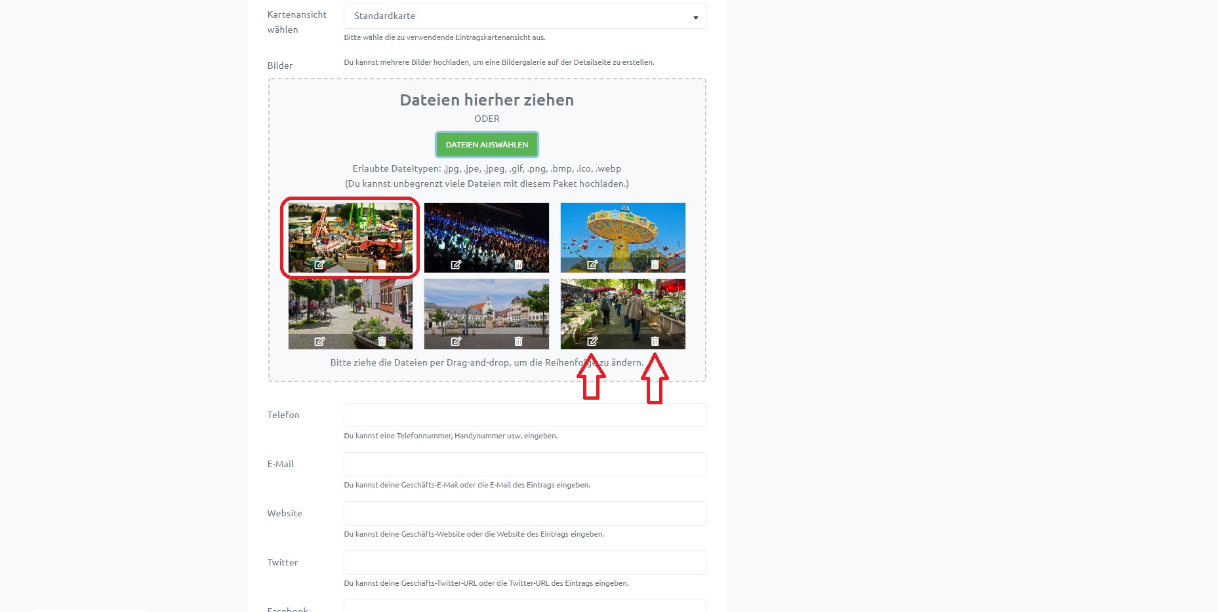This screenshot has height=612, width=1218.
Task: Delete the yellow swing carousel photo
Action: (655, 265)
